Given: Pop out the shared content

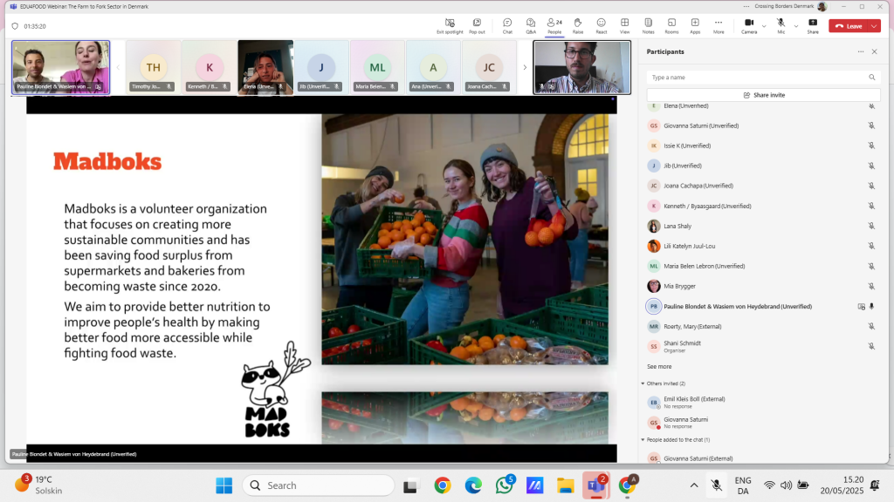Looking at the screenshot, I should pos(477,25).
